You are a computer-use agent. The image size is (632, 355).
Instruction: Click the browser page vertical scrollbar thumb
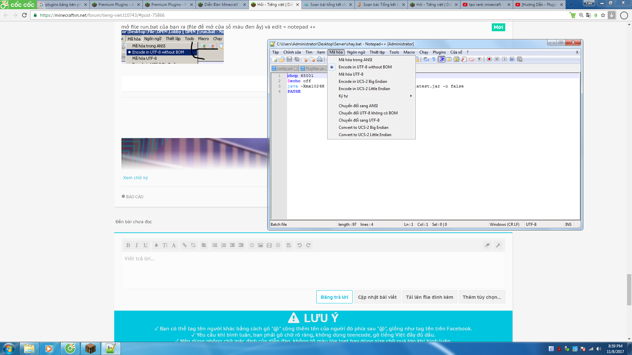[x=629, y=289]
